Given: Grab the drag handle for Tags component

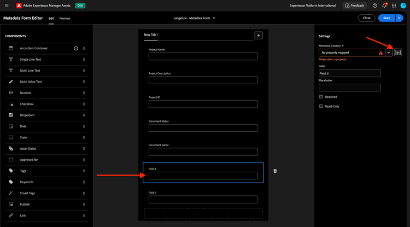Looking at the screenshot, I should pyautogui.click(x=84, y=171).
